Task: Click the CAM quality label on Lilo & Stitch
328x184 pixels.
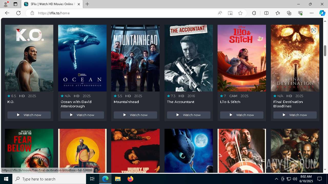Action: (x=233, y=96)
